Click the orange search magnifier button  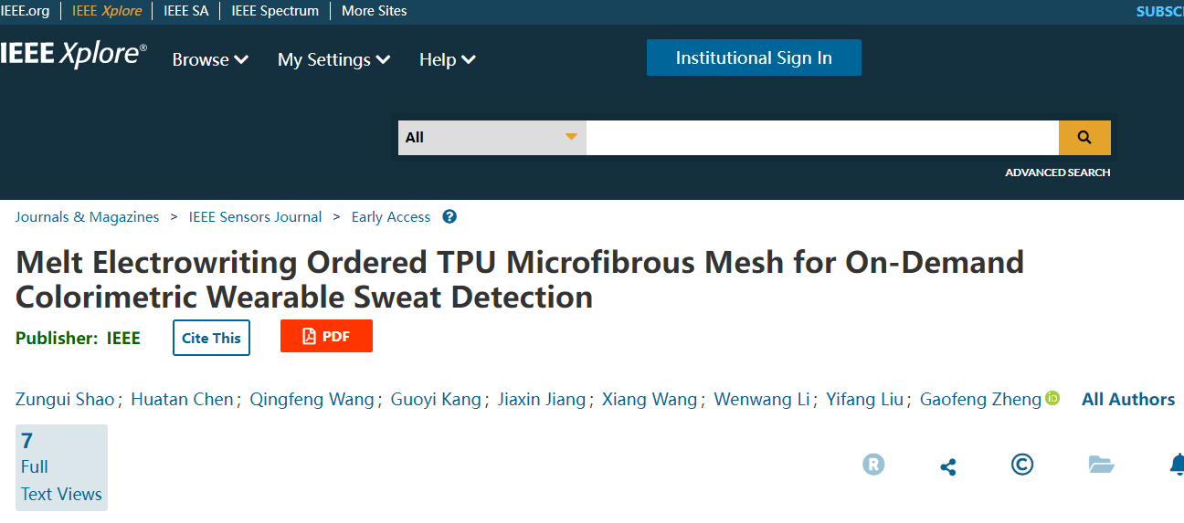(1084, 138)
